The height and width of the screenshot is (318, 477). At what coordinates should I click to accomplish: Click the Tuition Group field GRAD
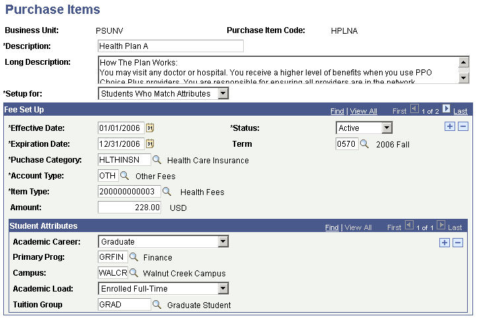(x=124, y=304)
